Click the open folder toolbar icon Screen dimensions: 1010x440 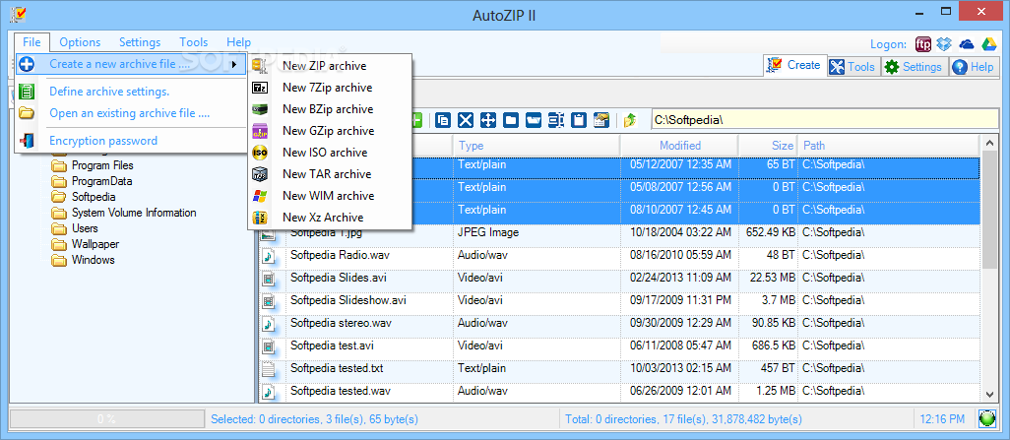534,120
